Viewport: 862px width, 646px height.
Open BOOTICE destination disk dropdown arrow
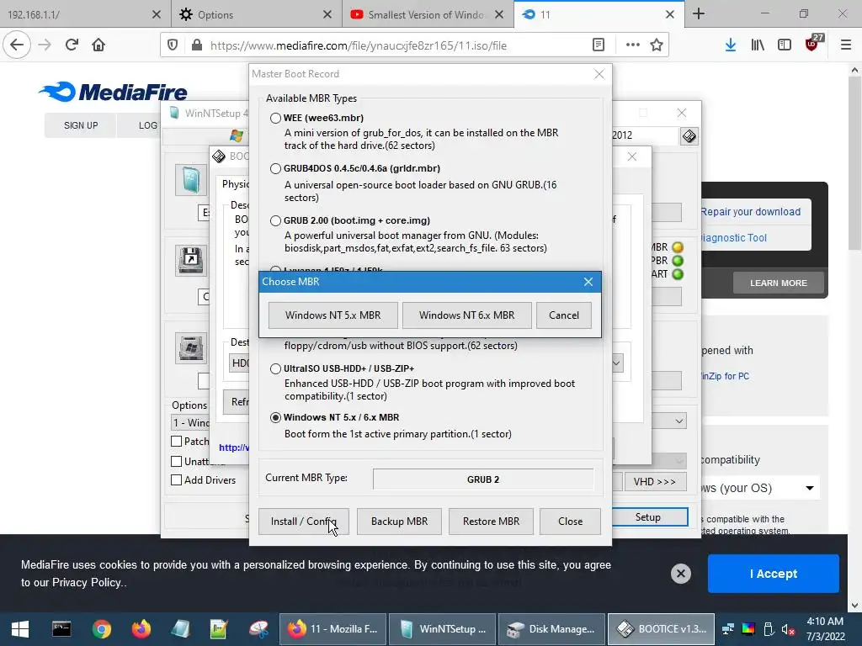[x=617, y=363]
